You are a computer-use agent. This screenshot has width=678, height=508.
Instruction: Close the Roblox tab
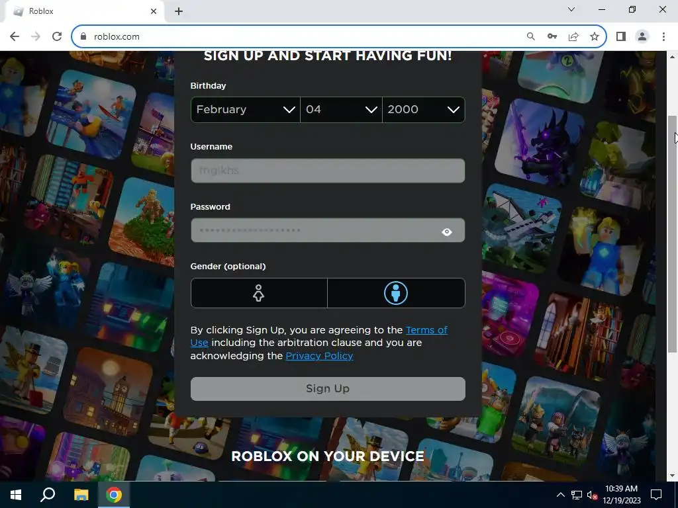point(154,12)
